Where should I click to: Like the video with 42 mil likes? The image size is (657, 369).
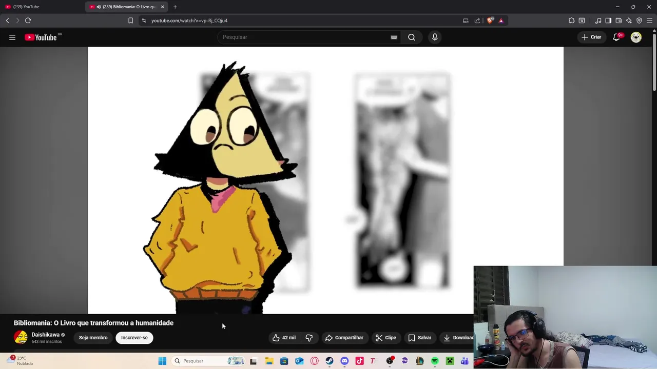tap(284, 338)
